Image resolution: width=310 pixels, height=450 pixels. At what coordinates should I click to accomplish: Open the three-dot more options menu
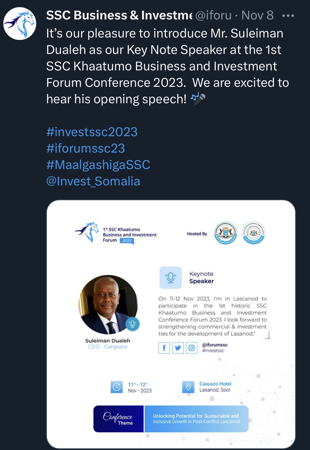(x=288, y=16)
